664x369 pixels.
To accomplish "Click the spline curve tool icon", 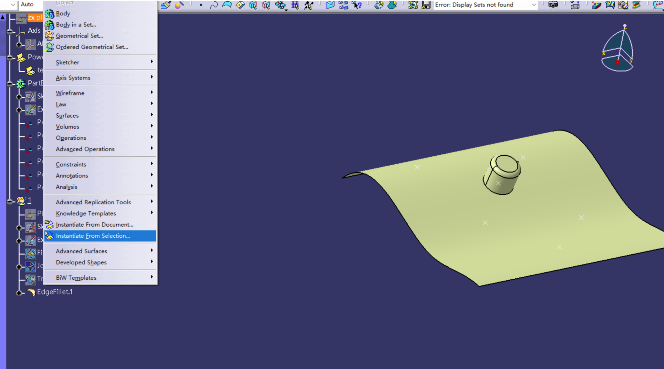I will click(x=214, y=5).
